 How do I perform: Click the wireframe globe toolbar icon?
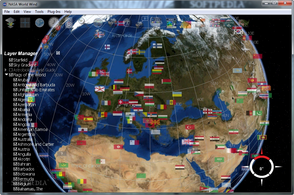40,23
